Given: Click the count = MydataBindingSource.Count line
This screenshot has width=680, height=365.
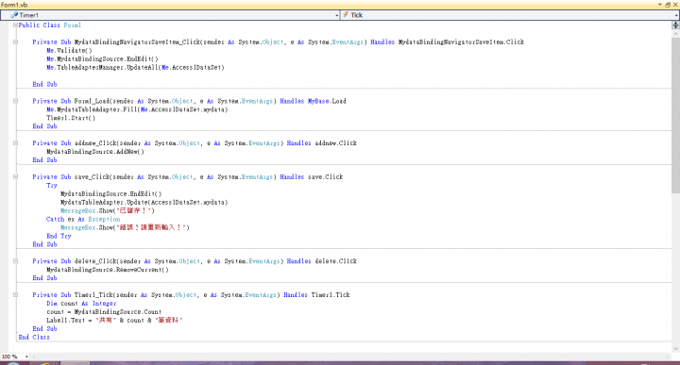Looking at the screenshot, I should [x=104, y=312].
